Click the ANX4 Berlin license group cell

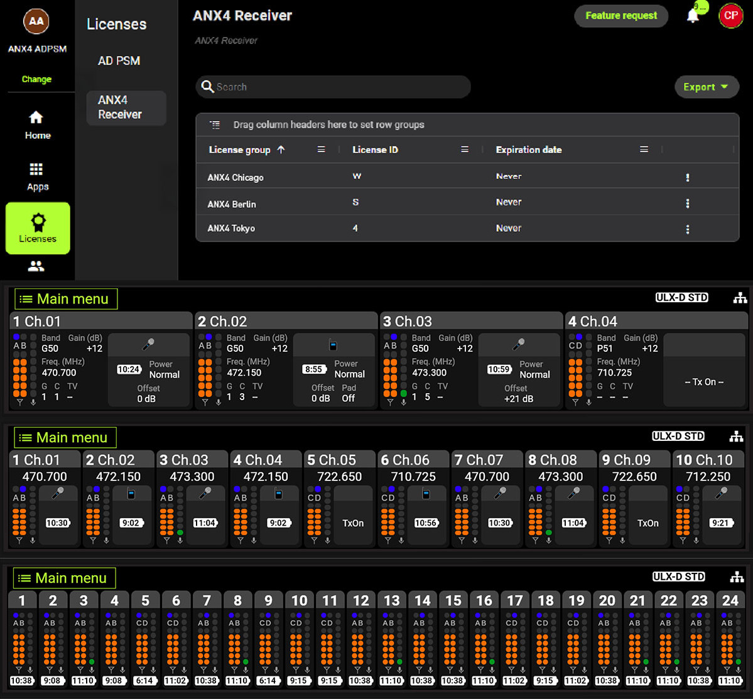[x=232, y=204]
